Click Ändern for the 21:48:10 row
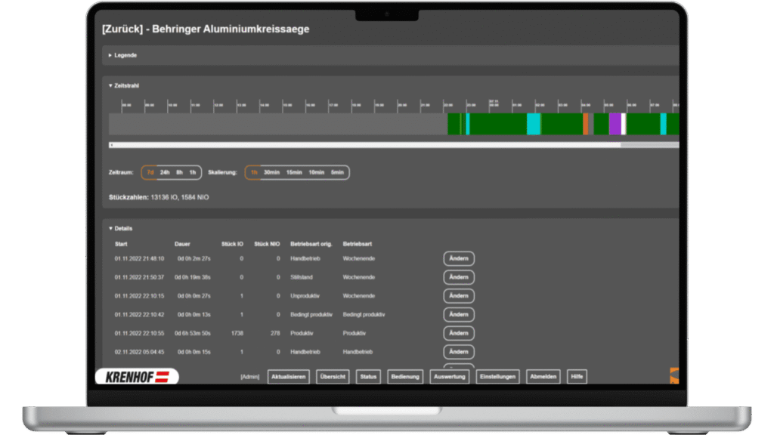Image resolution: width=774 pixels, height=435 pixels. 459,259
